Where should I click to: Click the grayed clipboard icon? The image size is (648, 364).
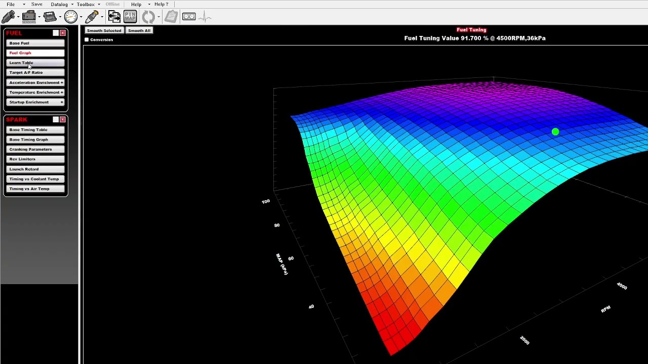click(x=171, y=17)
